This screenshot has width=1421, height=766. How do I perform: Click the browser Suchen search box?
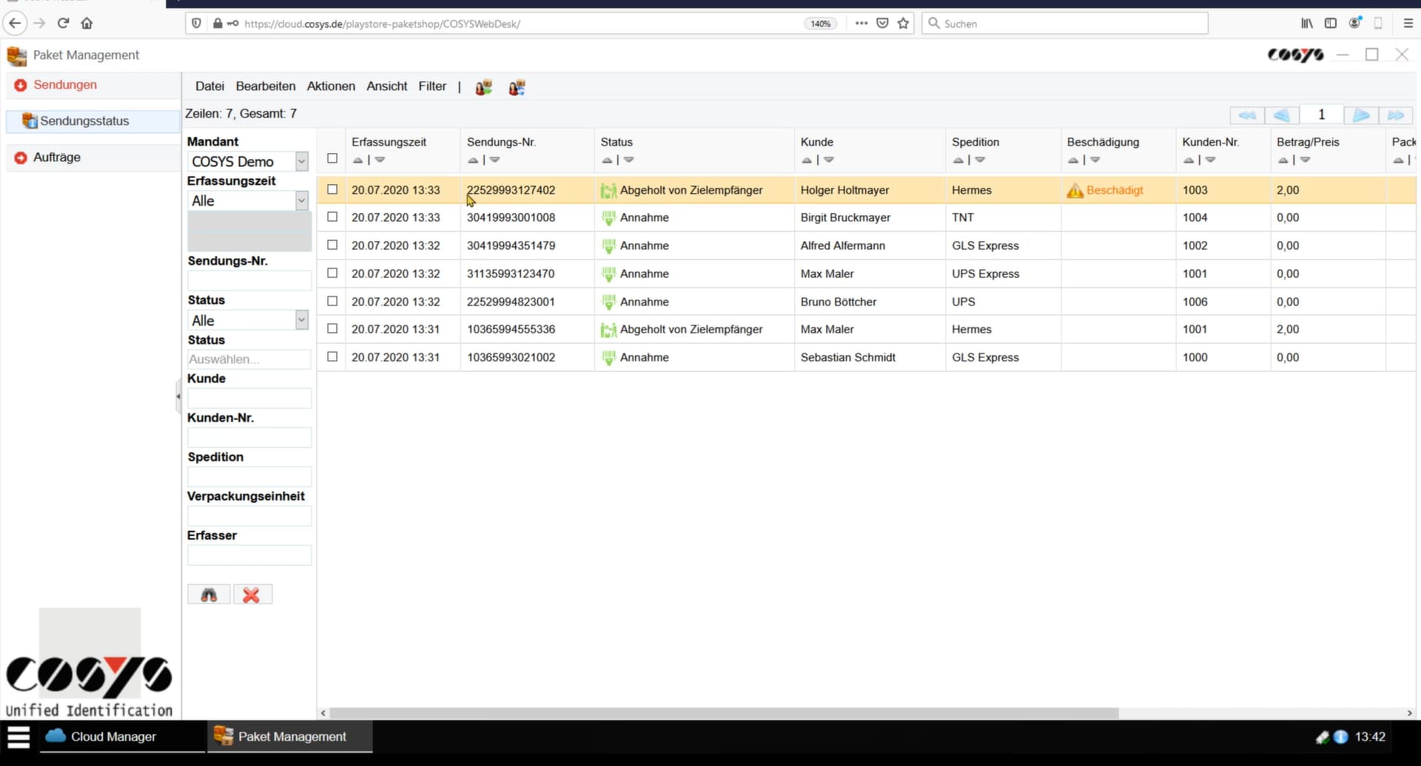(x=1064, y=24)
